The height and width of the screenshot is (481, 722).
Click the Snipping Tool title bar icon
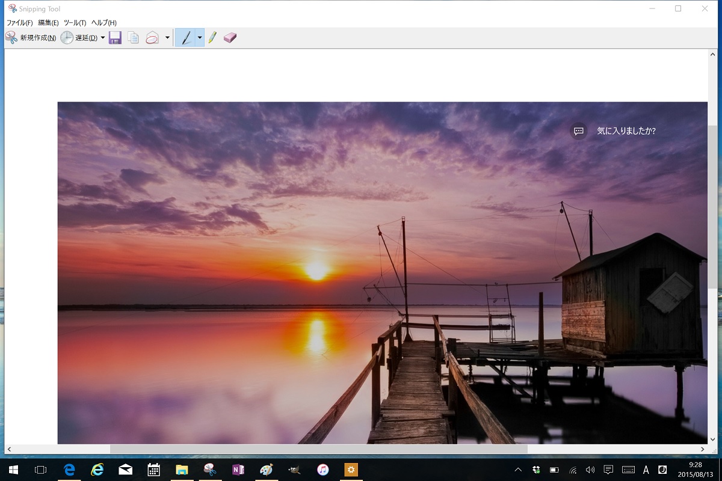pos(12,8)
